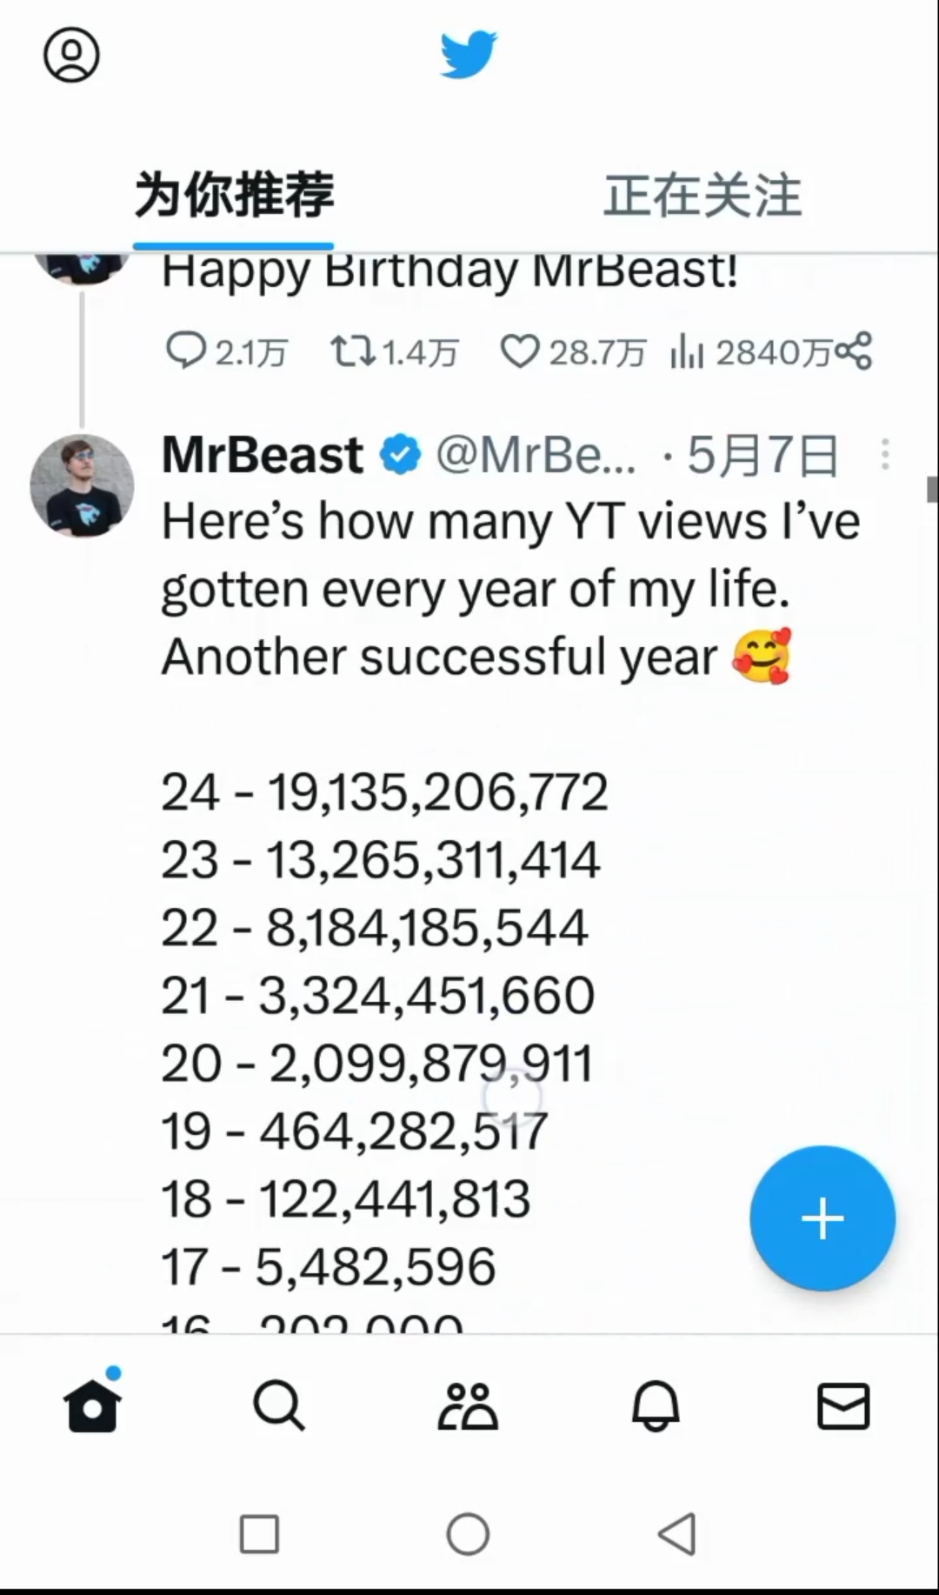The height and width of the screenshot is (1595, 939).
Task: Open MrBeast display name link
Action: tap(263, 455)
